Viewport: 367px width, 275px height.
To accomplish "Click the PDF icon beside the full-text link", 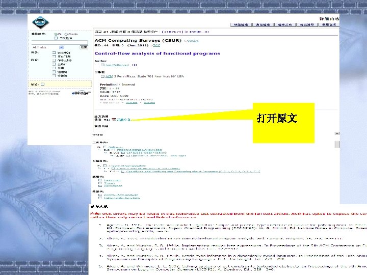I will [x=114, y=120].
